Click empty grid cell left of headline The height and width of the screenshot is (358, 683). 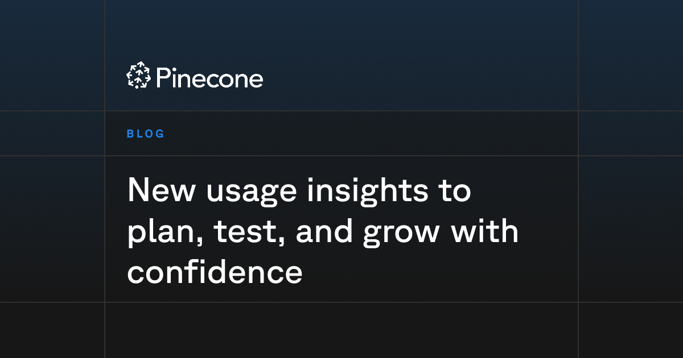pos(52,229)
